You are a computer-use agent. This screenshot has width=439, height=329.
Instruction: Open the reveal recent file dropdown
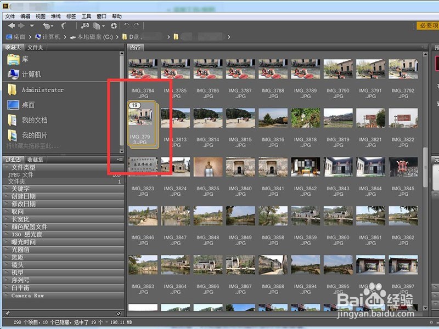click(x=48, y=26)
